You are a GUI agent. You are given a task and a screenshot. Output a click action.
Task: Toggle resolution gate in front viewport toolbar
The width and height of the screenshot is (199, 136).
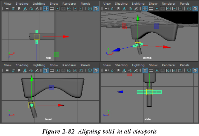pyautogui.click(x=57, y=70)
